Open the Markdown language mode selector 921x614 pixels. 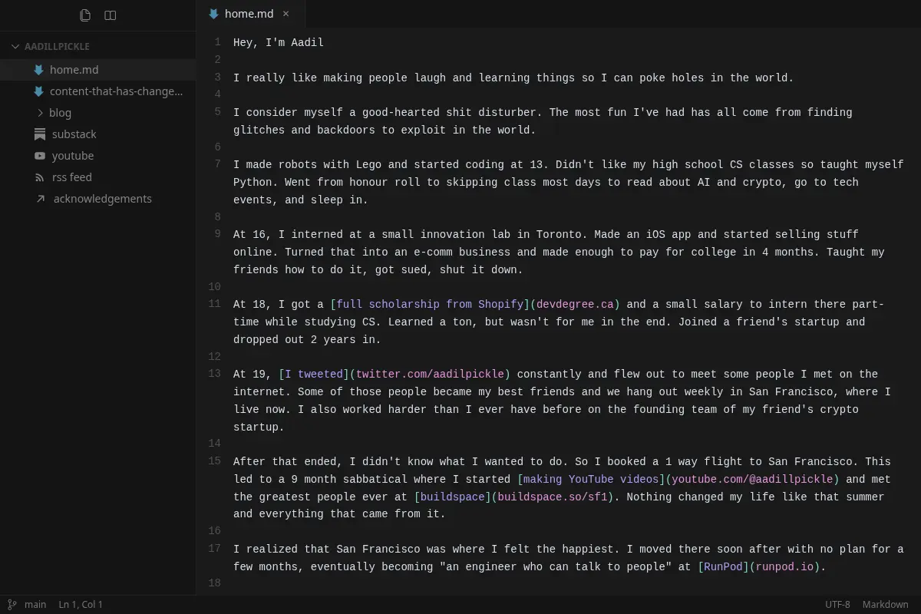[885, 605]
